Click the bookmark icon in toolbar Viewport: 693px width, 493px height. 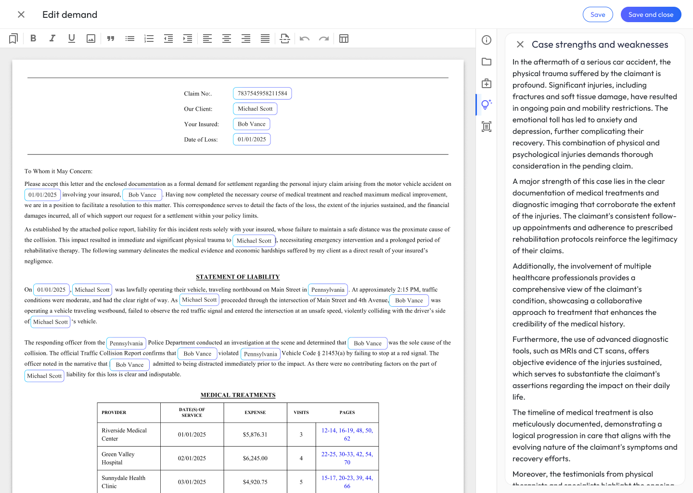pyautogui.click(x=13, y=39)
